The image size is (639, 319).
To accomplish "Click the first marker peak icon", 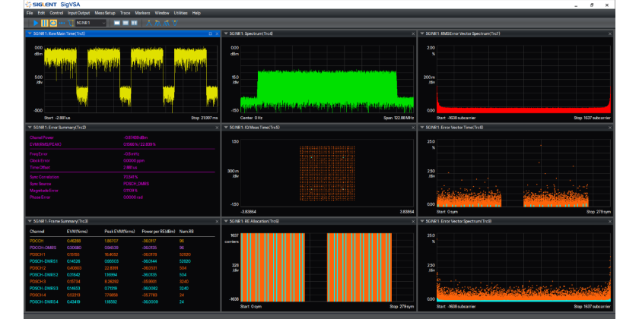I will (x=148, y=23).
